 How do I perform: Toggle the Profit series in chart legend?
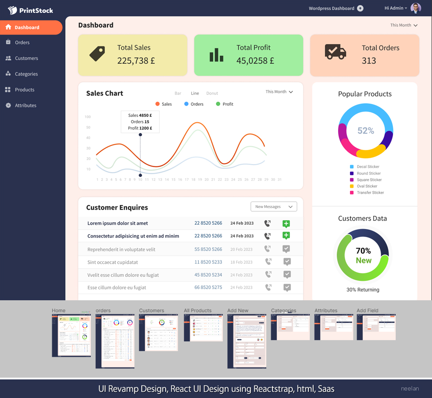(x=224, y=104)
